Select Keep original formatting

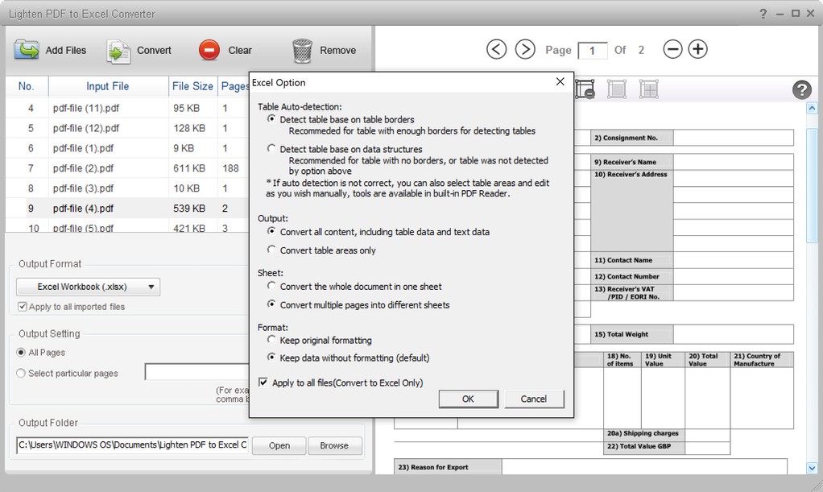coord(271,340)
